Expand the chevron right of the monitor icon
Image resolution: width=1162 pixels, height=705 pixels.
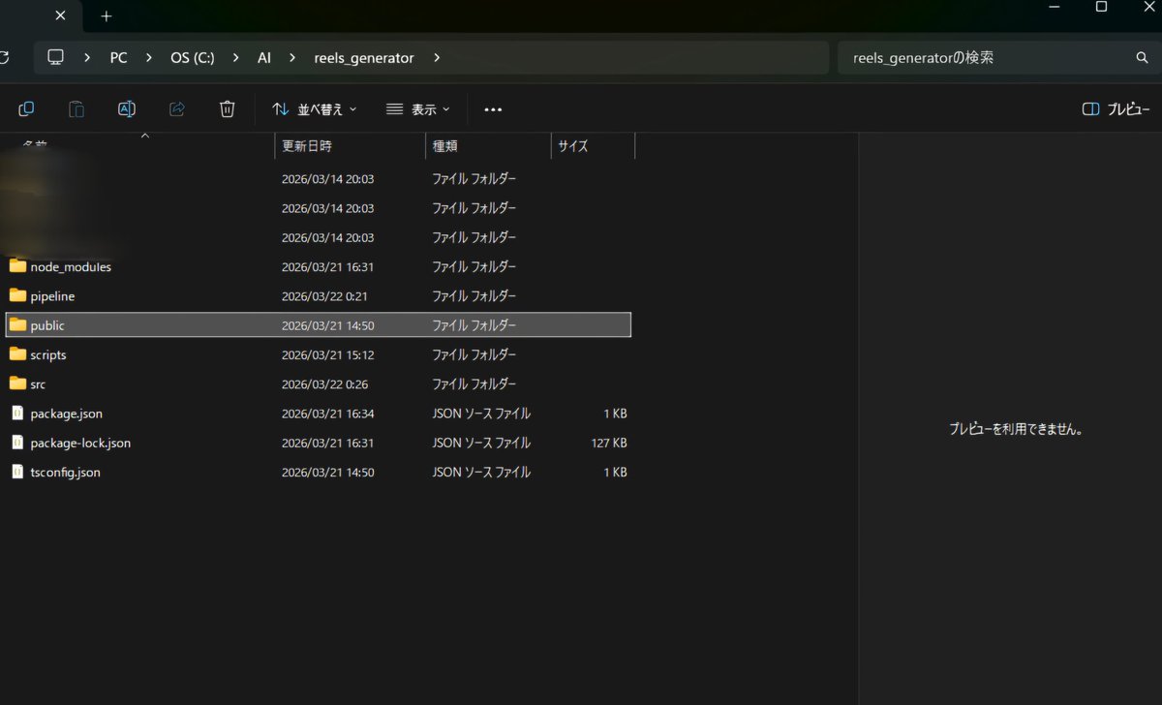point(87,58)
